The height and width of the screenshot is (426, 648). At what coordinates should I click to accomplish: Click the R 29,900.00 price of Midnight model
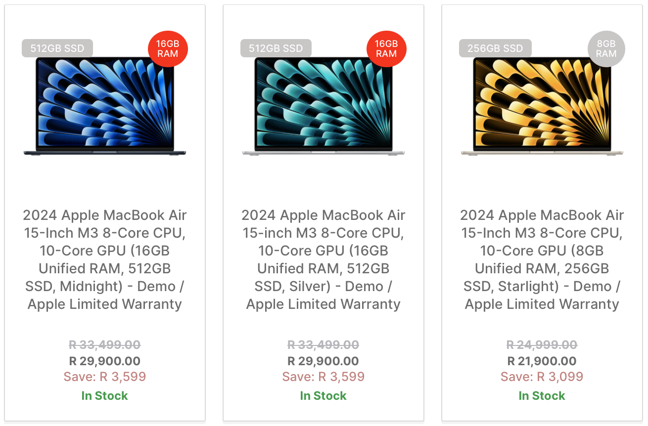[105, 361]
